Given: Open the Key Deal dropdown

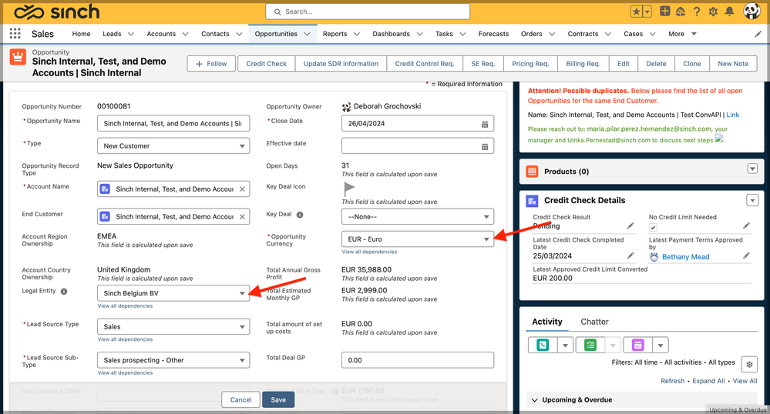Looking at the screenshot, I should tap(418, 217).
